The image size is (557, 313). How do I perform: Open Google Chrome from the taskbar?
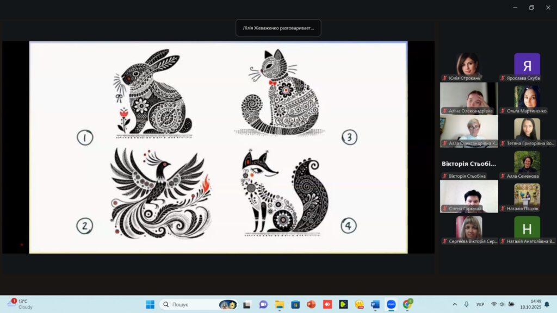click(407, 304)
